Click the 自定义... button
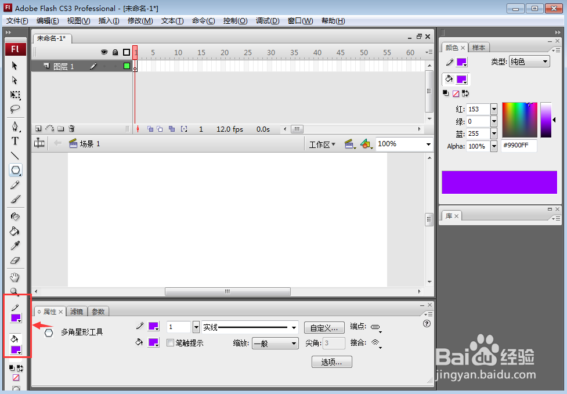 coord(324,328)
